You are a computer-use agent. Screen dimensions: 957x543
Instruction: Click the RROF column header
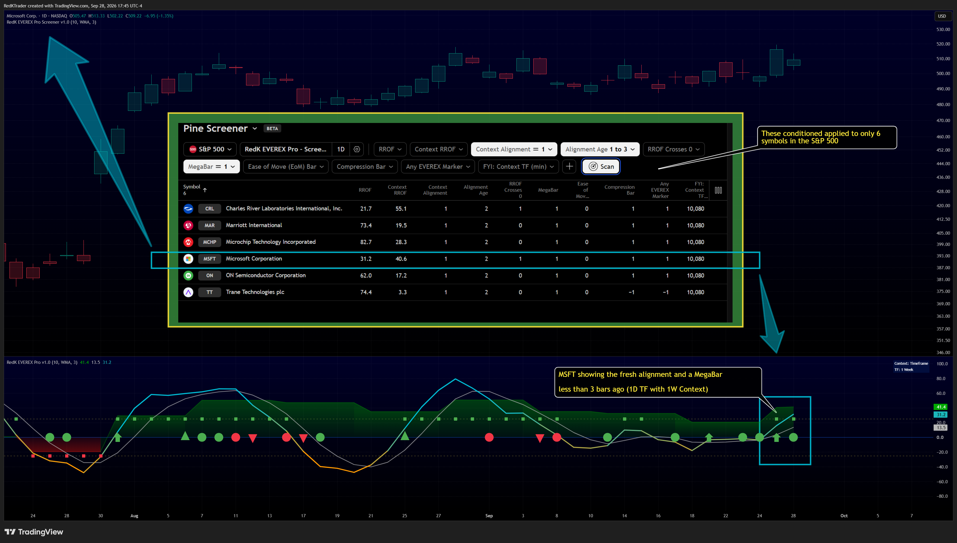click(365, 190)
